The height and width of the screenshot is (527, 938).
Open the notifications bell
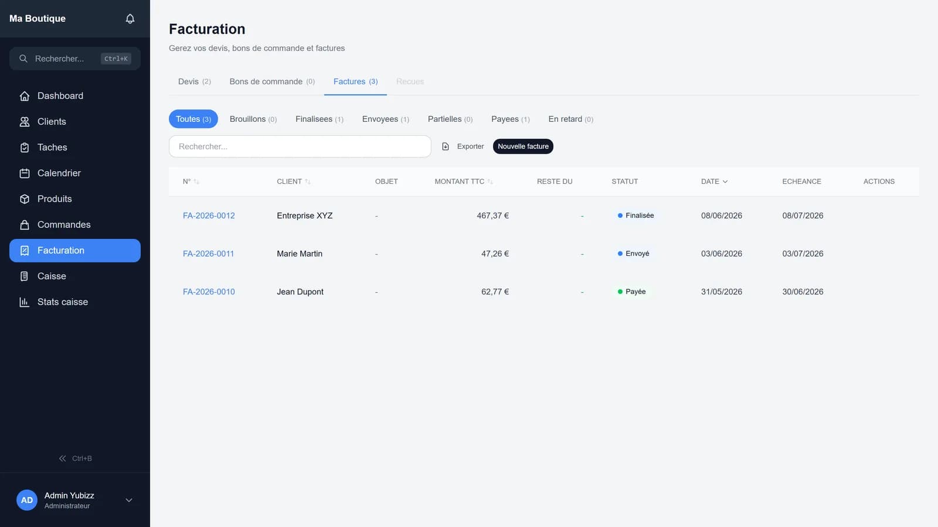pyautogui.click(x=130, y=19)
